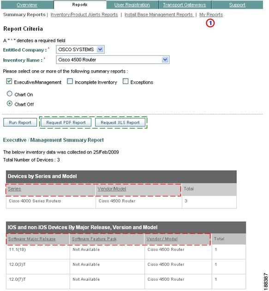Enable Incomplete Inventory checkbox
269x291 pixels.
tap(70, 81)
